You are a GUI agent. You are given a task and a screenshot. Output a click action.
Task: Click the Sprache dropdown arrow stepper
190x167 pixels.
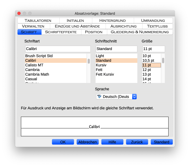[134, 97]
